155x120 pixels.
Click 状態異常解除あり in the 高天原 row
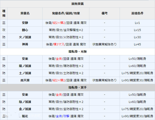point(104,80)
